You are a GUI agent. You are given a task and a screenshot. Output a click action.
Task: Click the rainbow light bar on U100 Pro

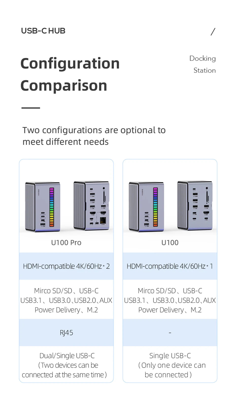52,207
